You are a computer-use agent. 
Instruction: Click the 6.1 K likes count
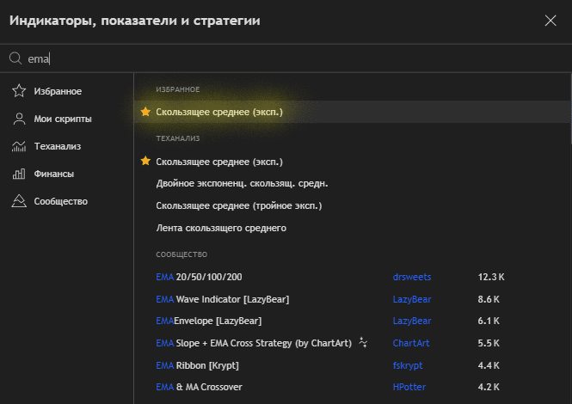[x=489, y=321]
